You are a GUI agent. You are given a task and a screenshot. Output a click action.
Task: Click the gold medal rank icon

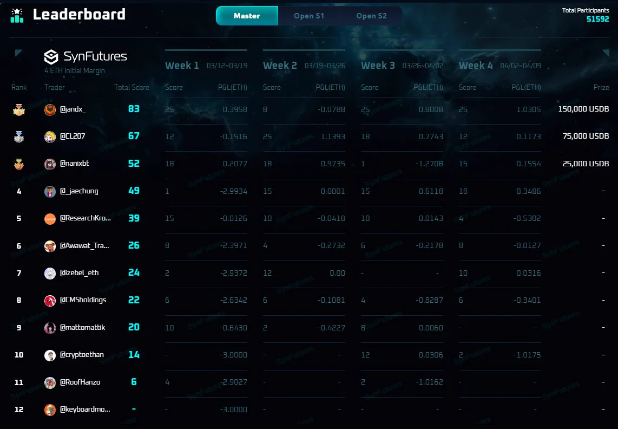[x=19, y=109]
